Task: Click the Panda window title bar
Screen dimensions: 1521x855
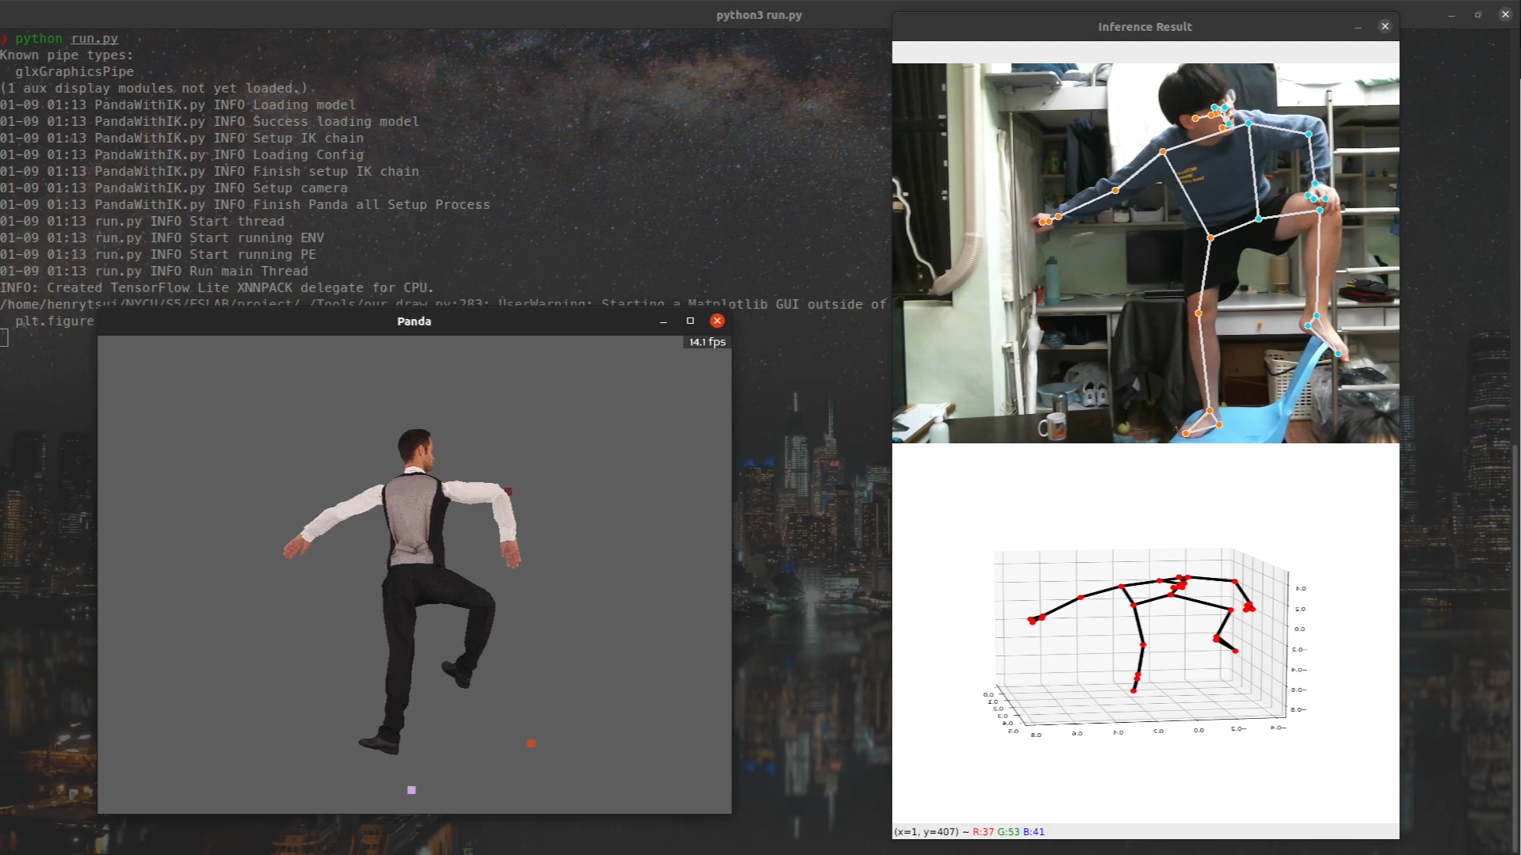Action: 414,321
